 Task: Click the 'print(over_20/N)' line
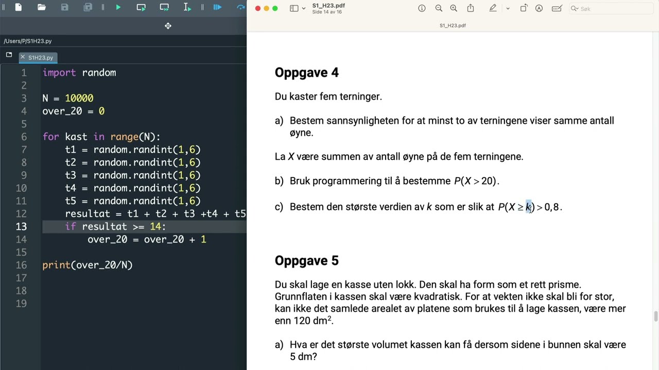click(x=88, y=265)
